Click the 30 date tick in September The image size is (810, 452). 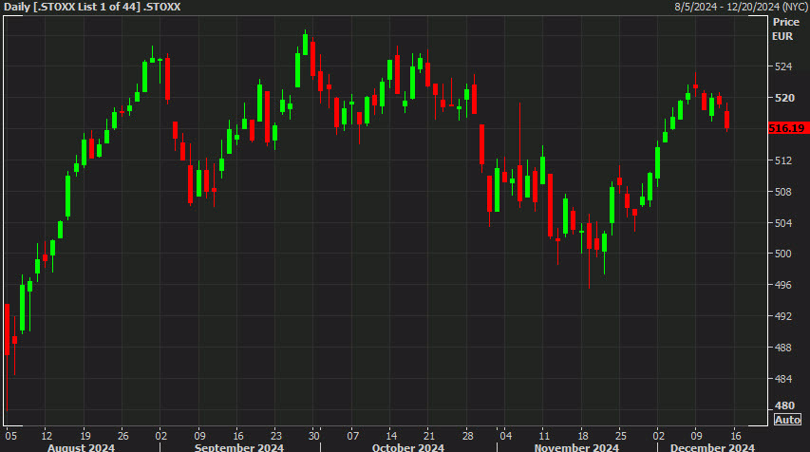coord(314,436)
